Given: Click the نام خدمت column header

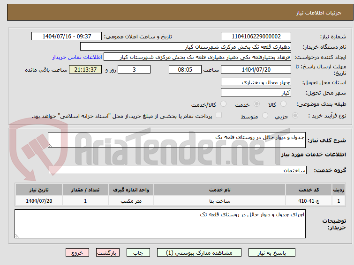Looking at the screenshot, I should coord(220,190).
